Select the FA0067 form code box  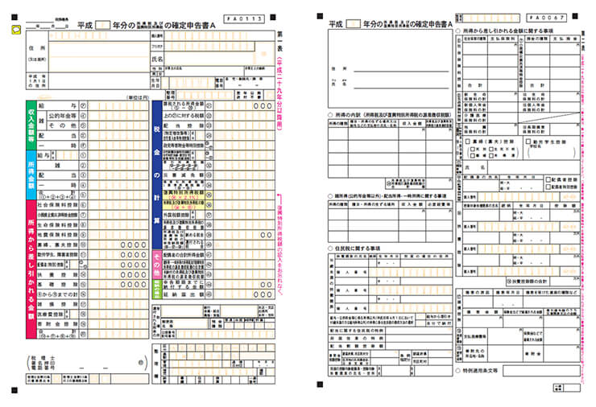click(x=547, y=18)
